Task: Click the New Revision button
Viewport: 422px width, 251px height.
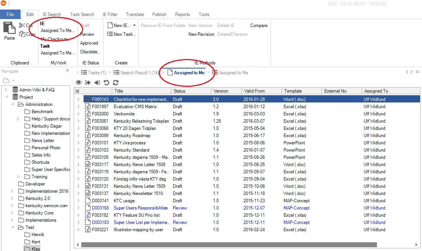Action: tap(201, 34)
